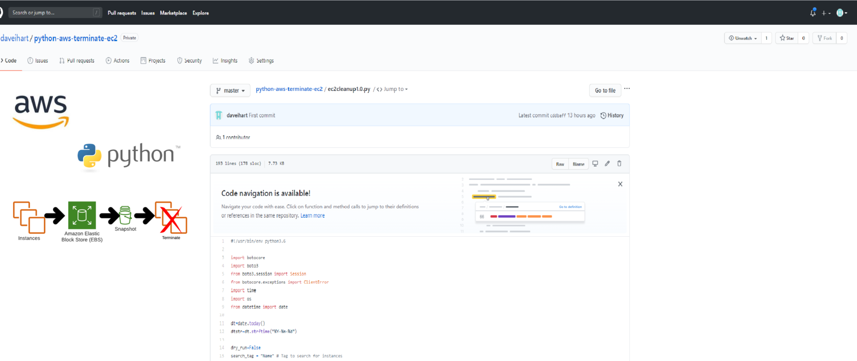This screenshot has width=857, height=361.
Task: Open the plus create-new menu
Action: [826, 13]
